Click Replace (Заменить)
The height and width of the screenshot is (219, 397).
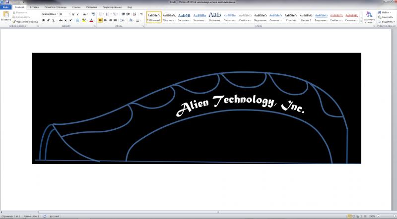coord(386,17)
